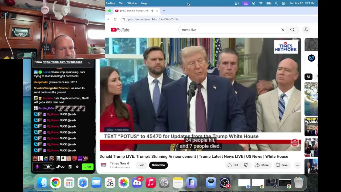Open the Times Now channel avatar
The width and height of the screenshot is (341, 192).
click(x=103, y=165)
